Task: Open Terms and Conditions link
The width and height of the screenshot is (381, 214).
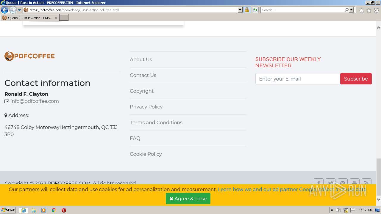Action: pos(156,122)
